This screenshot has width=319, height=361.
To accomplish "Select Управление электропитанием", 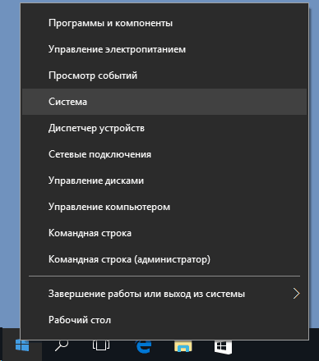I will [x=164, y=49].
